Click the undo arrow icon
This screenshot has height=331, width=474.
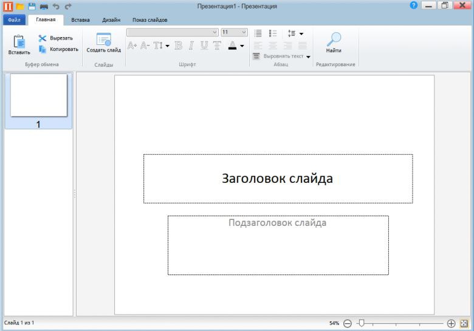pyautogui.click(x=56, y=6)
